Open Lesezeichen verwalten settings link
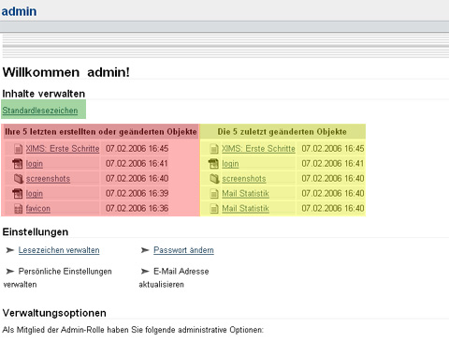 [x=59, y=250]
